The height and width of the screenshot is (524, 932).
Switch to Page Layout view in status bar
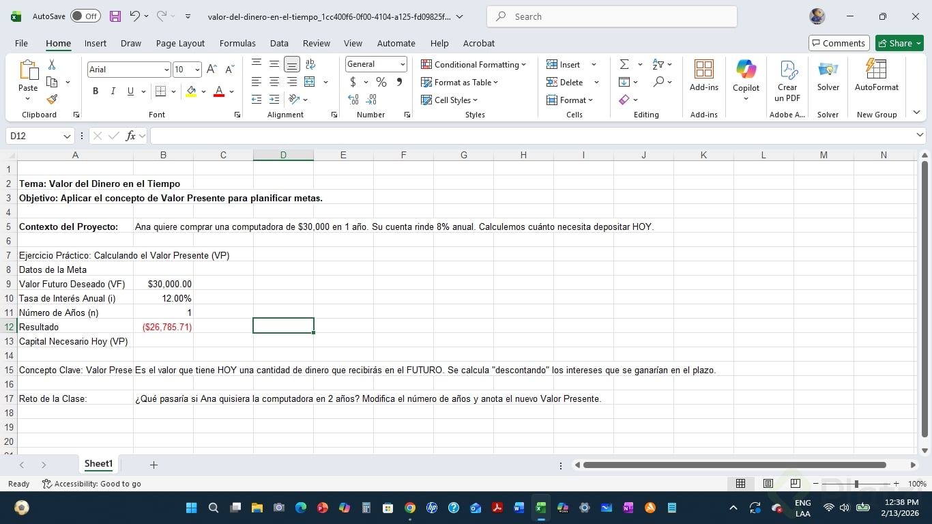(768, 484)
